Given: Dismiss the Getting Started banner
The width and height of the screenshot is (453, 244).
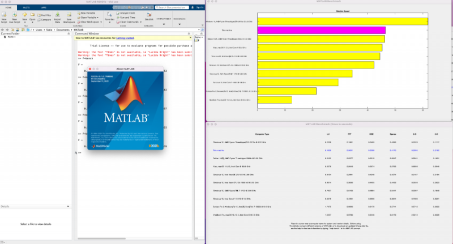Looking at the screenshot, I should [x=190, y=38].
